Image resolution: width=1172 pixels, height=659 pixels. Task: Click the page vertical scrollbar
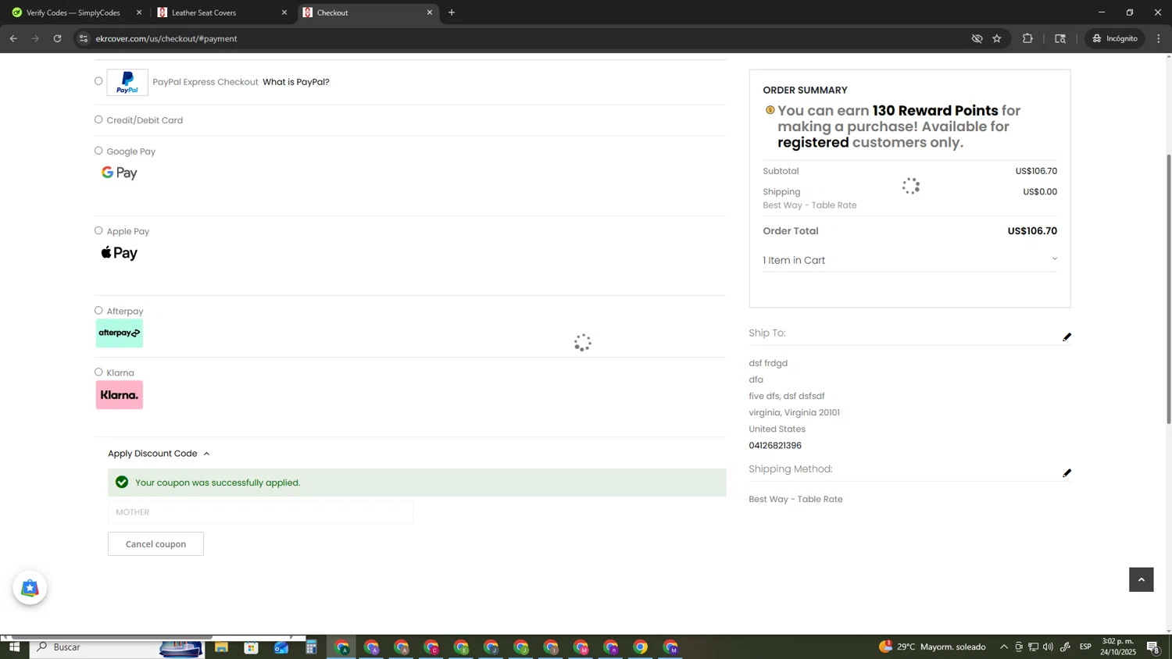click(x=1169, y=289)
